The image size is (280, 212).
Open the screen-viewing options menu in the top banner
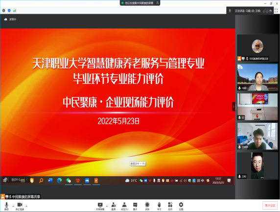pos(158,3)
